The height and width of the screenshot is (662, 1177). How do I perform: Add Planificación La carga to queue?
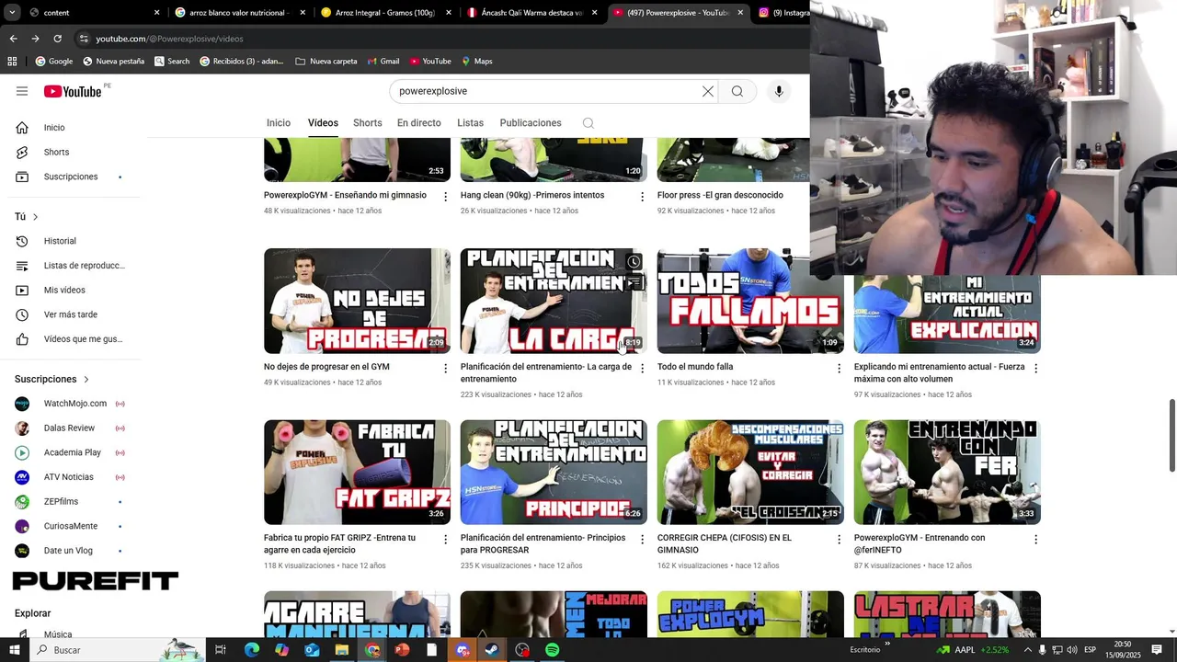(x=634, y=282)
